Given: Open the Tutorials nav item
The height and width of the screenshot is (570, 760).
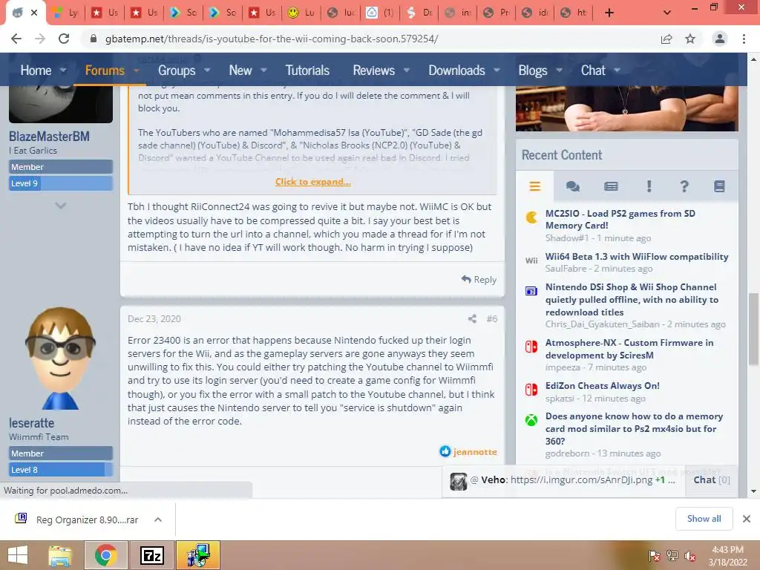Looking at the screenshot, I should coord(307,71).
